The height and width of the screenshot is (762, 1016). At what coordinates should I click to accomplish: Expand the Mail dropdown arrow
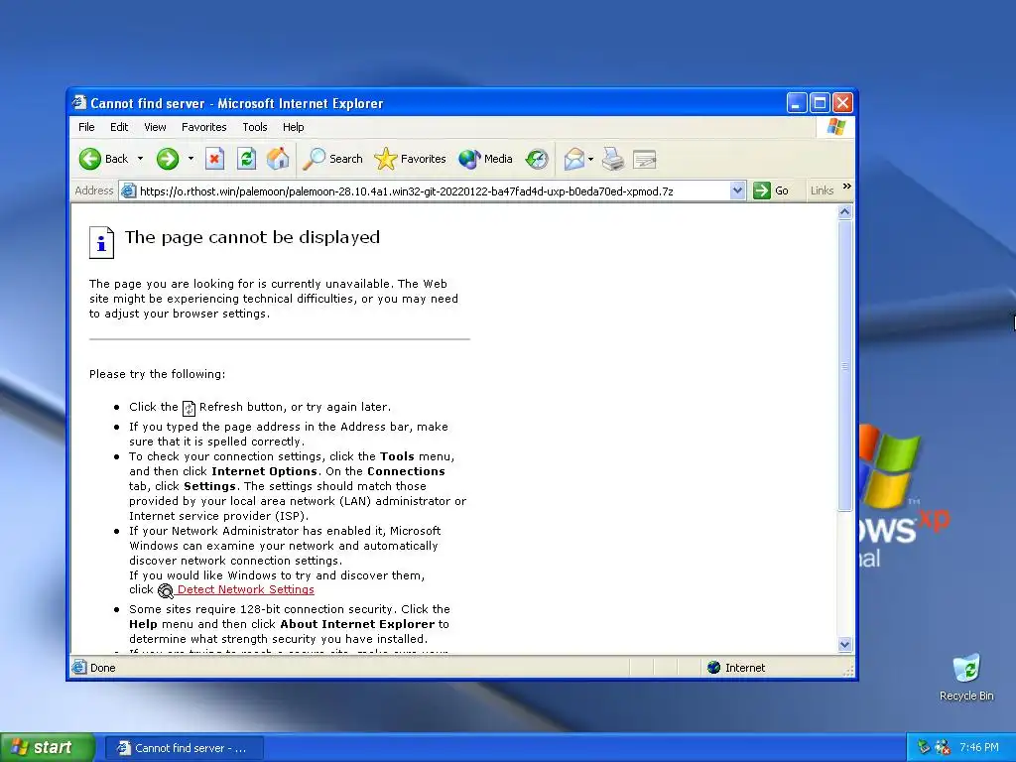coord(591,159)
